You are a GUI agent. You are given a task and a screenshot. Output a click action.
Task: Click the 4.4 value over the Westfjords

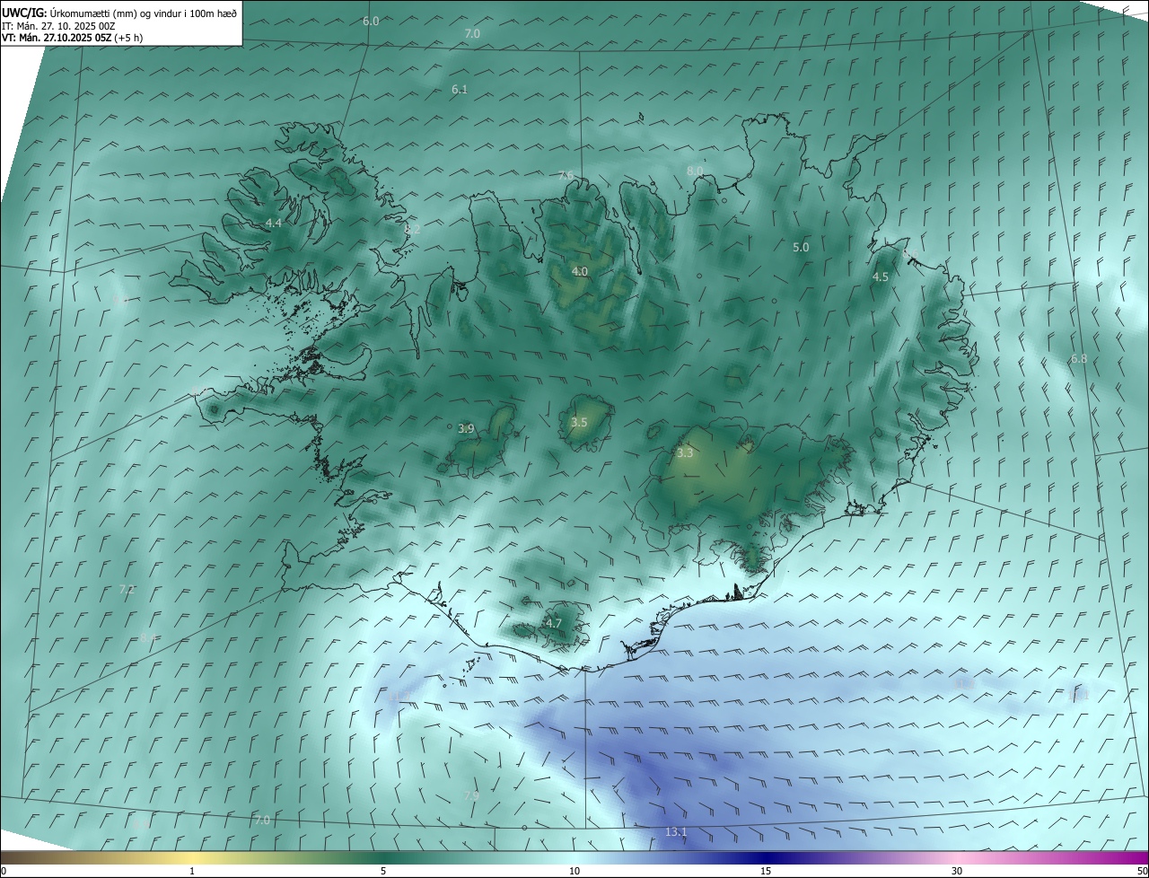coord(274,223)
